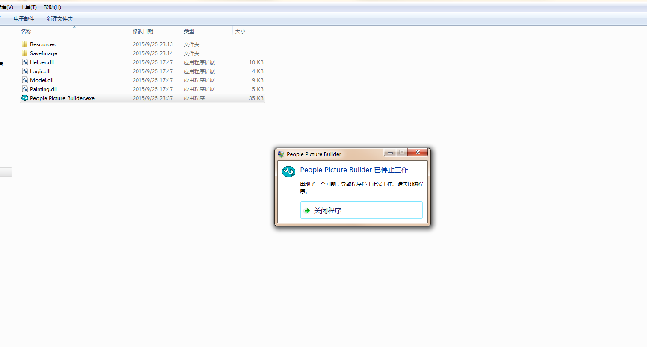Screen dimensions: 647x347
Task: Click the 35 KB size of the exe file
Action: (256, 98)
